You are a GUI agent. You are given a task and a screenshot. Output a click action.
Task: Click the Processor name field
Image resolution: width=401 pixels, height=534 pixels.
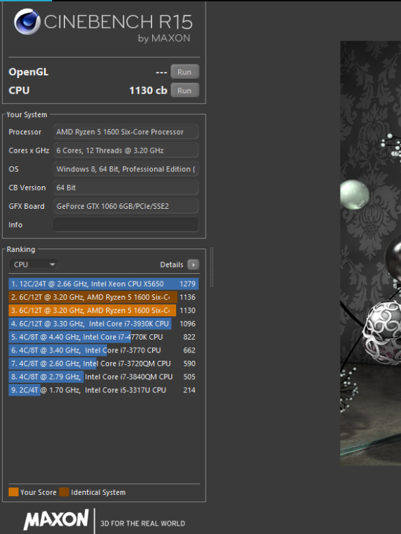[126, 132]
